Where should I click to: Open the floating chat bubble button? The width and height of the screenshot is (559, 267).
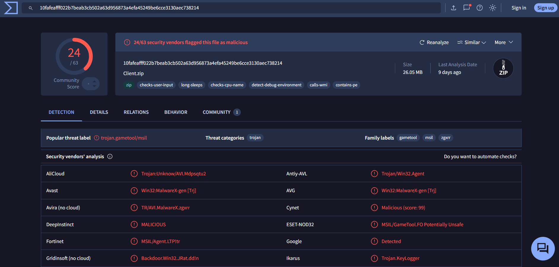(x=543, y=248)
